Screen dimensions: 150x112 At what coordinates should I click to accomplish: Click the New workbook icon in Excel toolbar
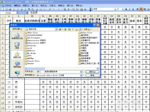click(3, 9)
